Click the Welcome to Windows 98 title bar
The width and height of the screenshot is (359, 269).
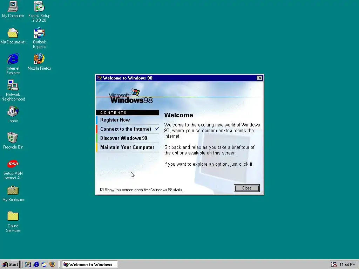[x=179, y=78]
